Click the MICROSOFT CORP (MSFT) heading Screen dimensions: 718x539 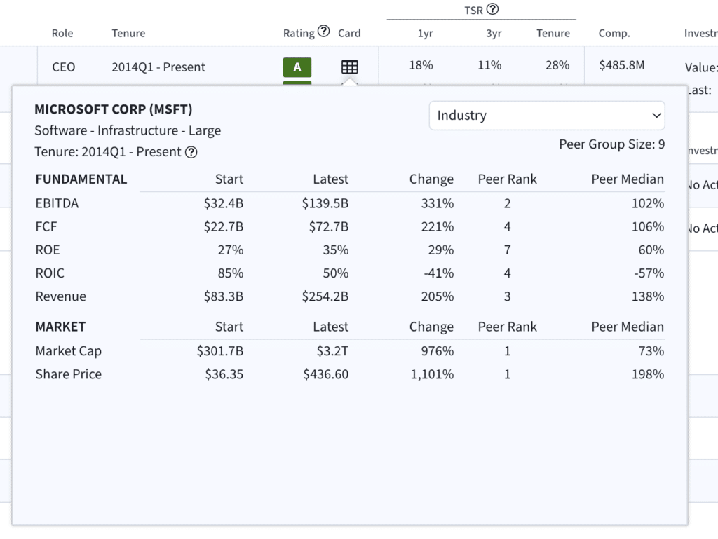[114, 109]
